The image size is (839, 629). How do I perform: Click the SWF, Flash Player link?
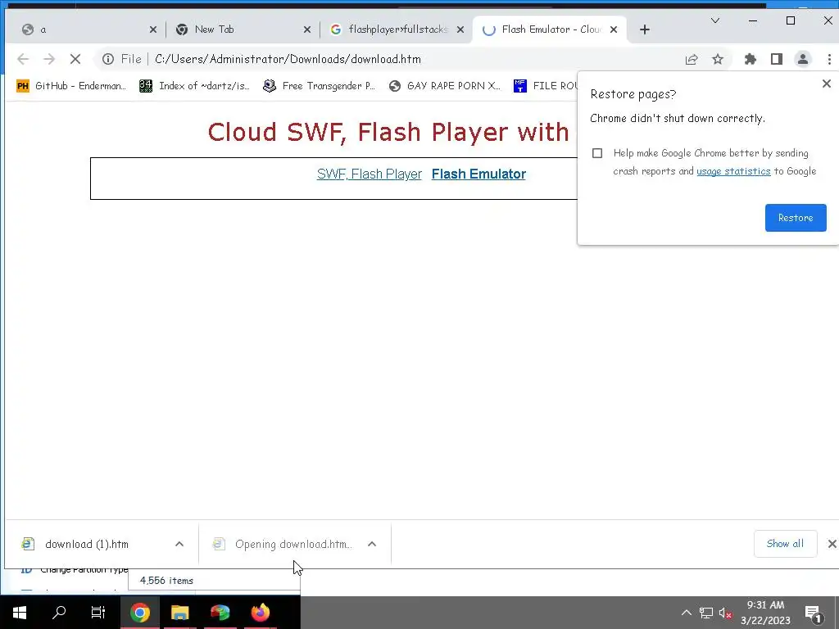370,174
